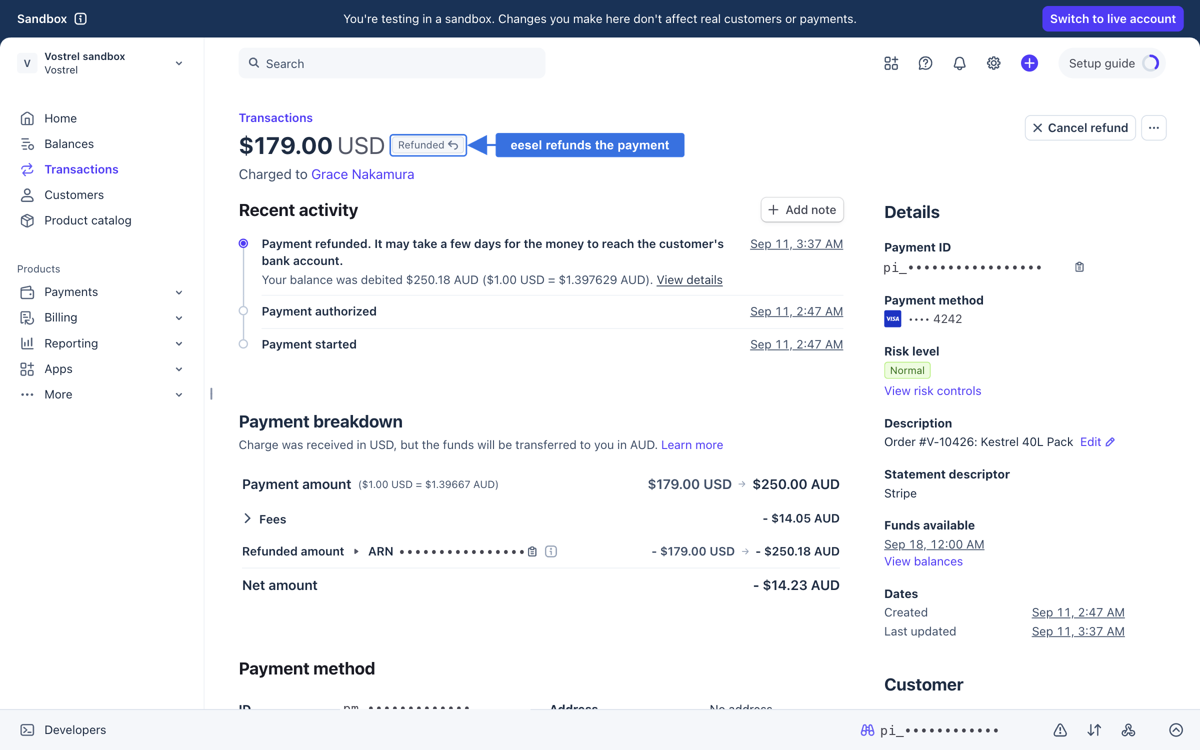
Task: Copy the Payment ID with clipboard icon
Action: click(x=1079, y=267)
